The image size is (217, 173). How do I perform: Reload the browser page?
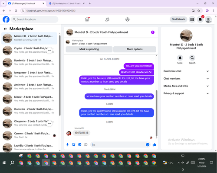pos(16,11)
